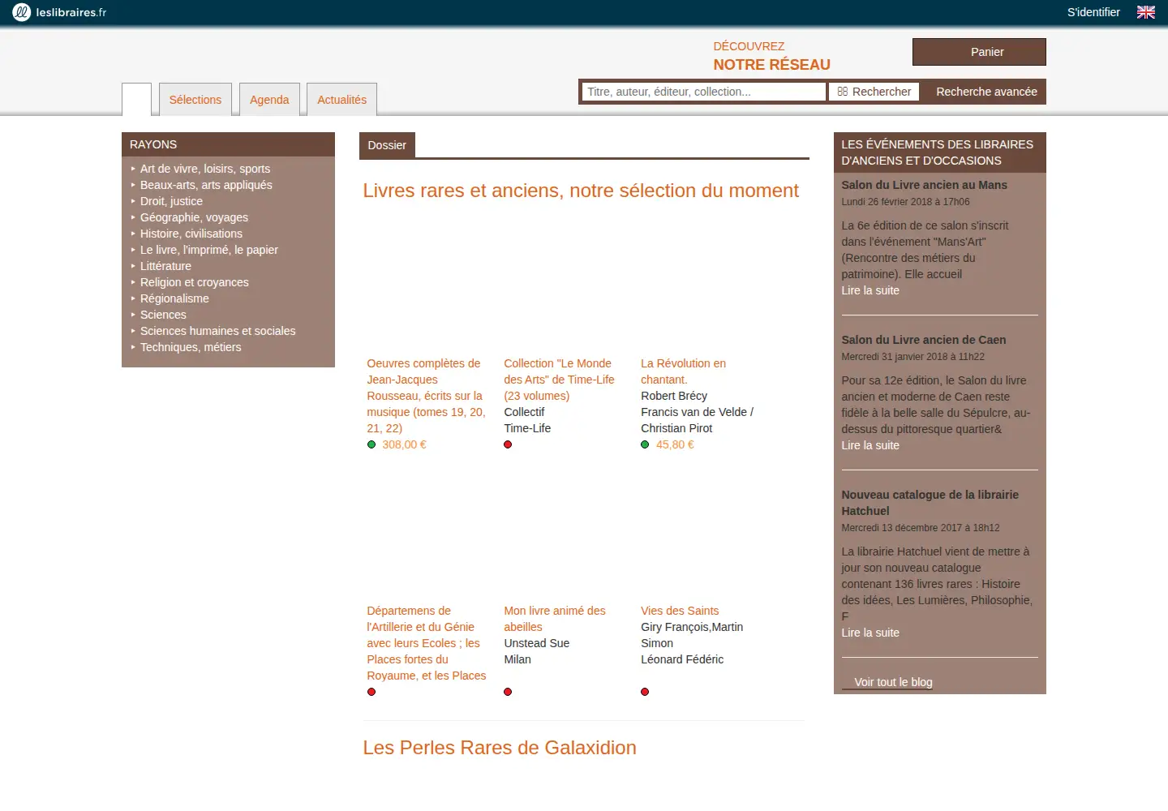Viewport: 1168px width, 811px height.
Task: Click Lire la suite under the Hatchuel catalogue
Action: point(870,633)
